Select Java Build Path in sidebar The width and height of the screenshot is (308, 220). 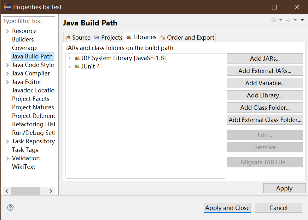click(32, 57)
